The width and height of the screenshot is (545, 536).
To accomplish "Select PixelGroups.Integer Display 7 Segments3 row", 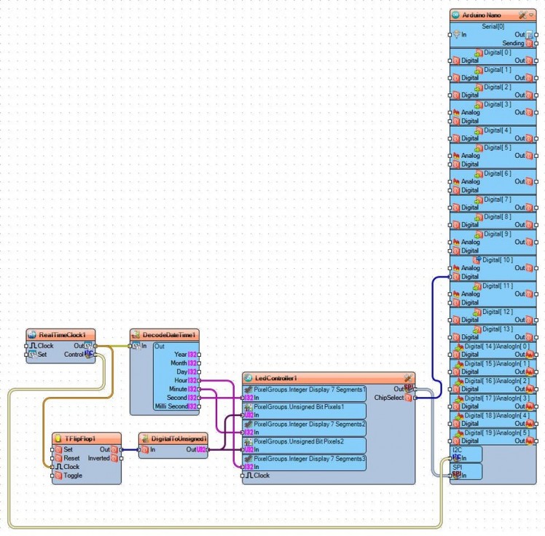I will click(305, 462).
